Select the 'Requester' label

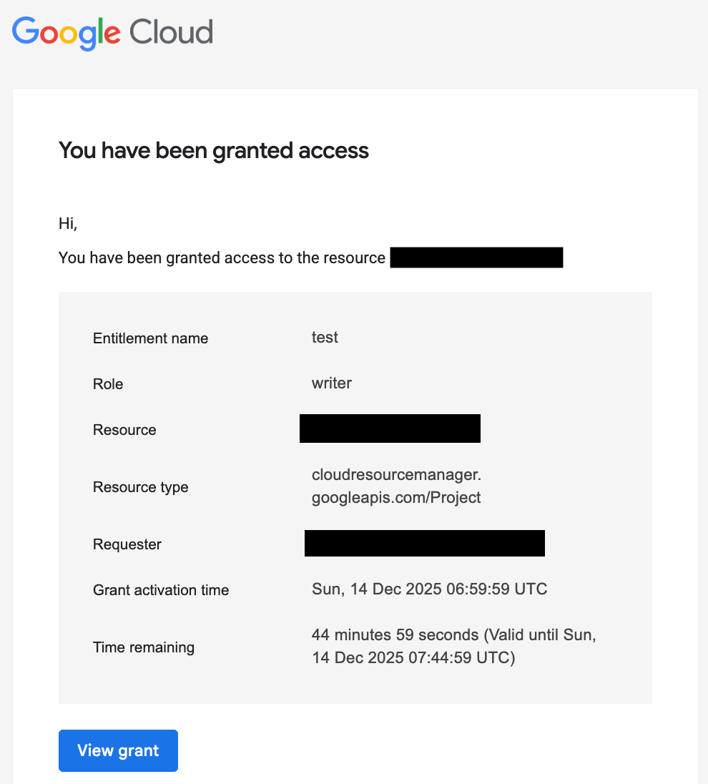(x=127, y=544)
